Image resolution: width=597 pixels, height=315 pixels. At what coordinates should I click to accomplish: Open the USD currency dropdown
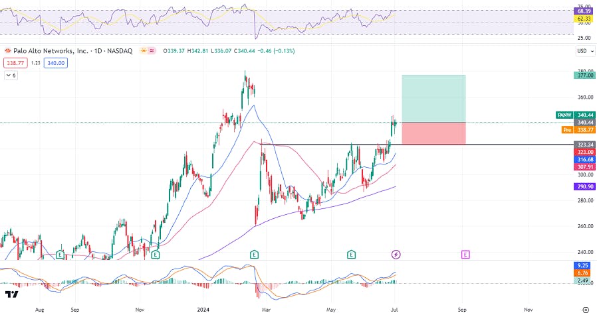[585, 51]
